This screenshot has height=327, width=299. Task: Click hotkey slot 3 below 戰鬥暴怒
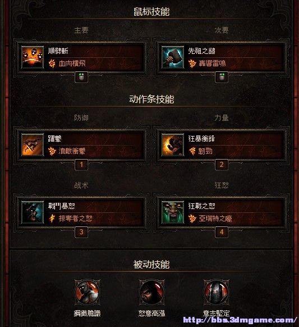(81, 232)
